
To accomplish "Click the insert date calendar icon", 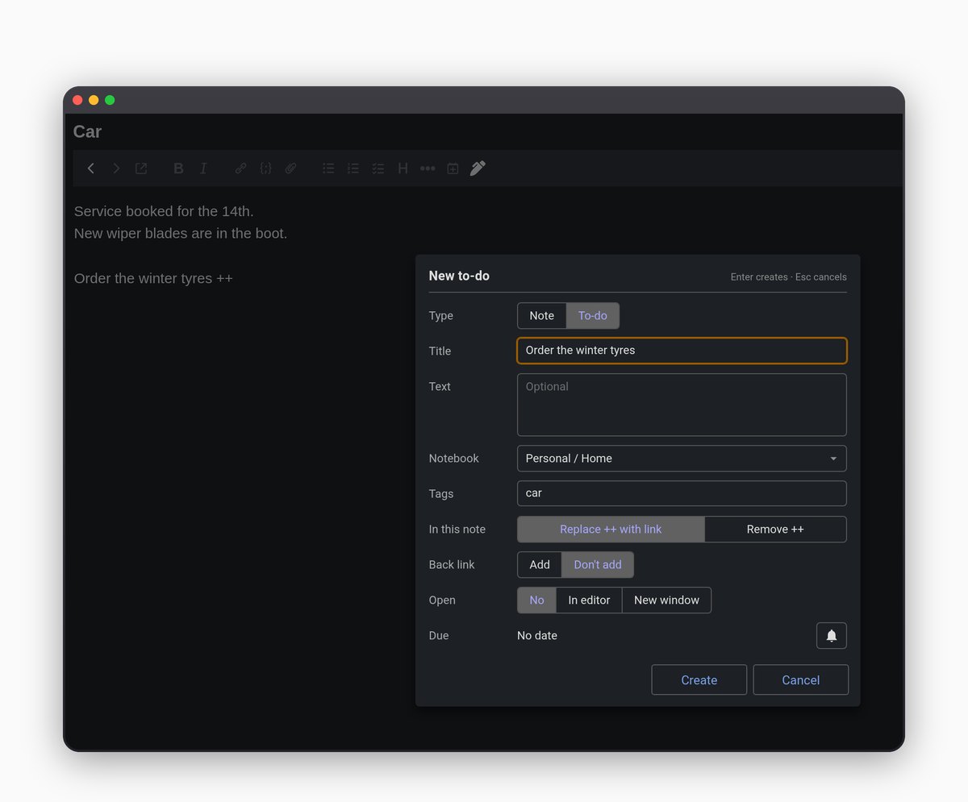I will point(453,168).
